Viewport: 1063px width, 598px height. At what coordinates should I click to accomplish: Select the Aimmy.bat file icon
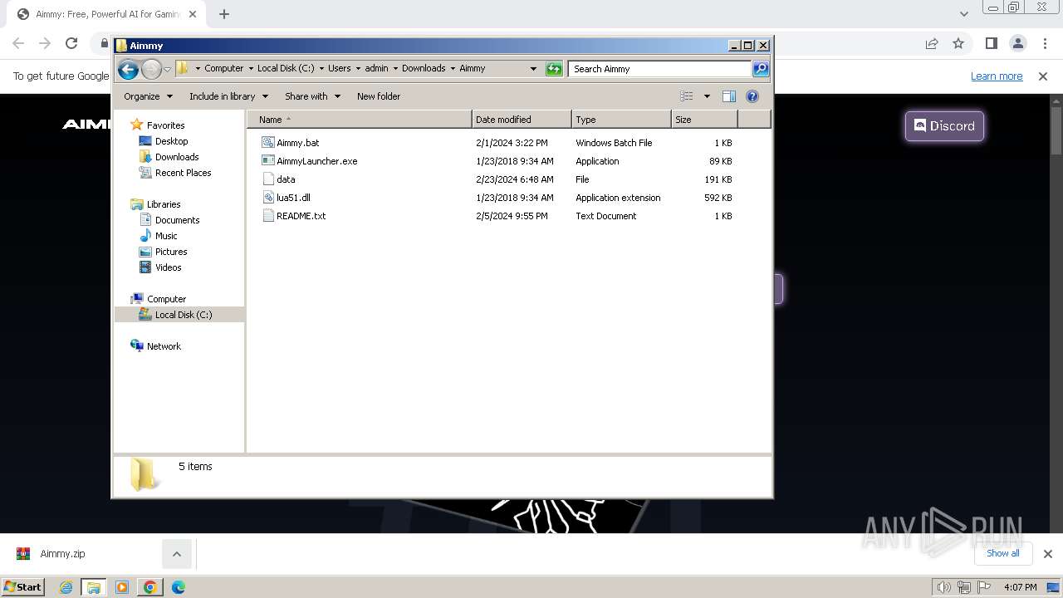pyautogui.click(x=267, y=143)
